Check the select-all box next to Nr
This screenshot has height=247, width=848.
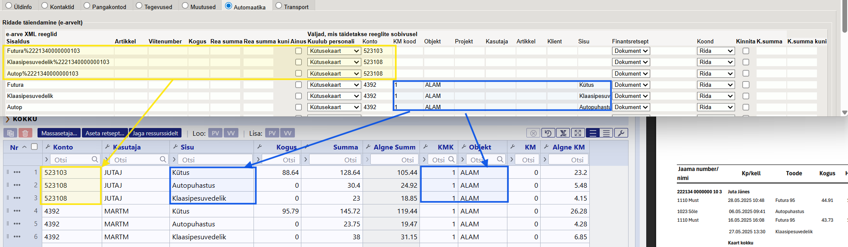click(x=34, y=147)
